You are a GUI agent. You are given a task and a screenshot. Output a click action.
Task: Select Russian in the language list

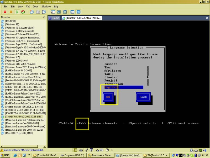[x=111, y=64]
